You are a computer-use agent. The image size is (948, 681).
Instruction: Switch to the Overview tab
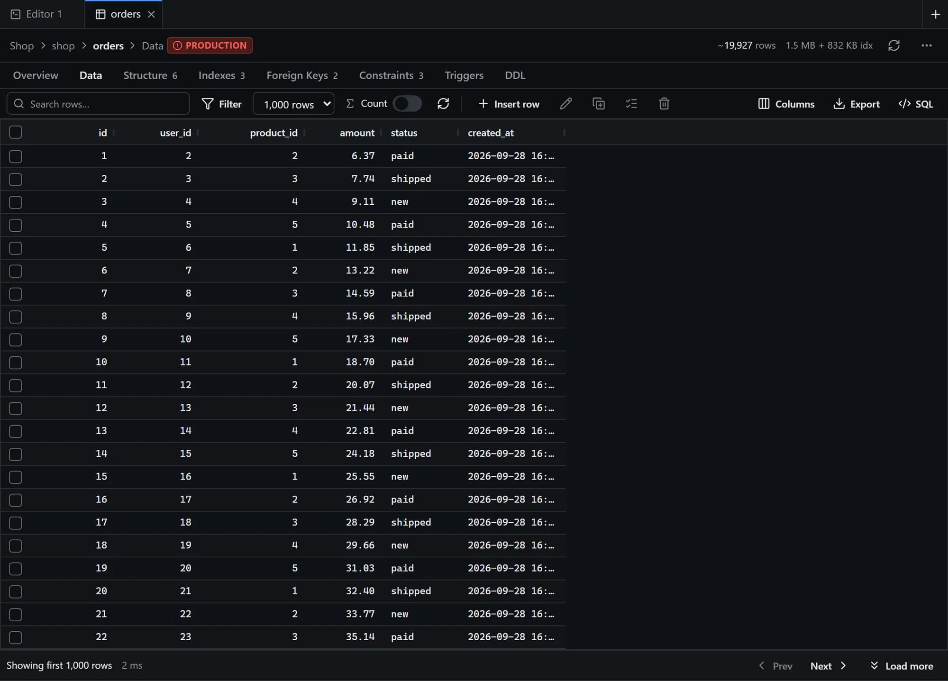tap(36, 75)
